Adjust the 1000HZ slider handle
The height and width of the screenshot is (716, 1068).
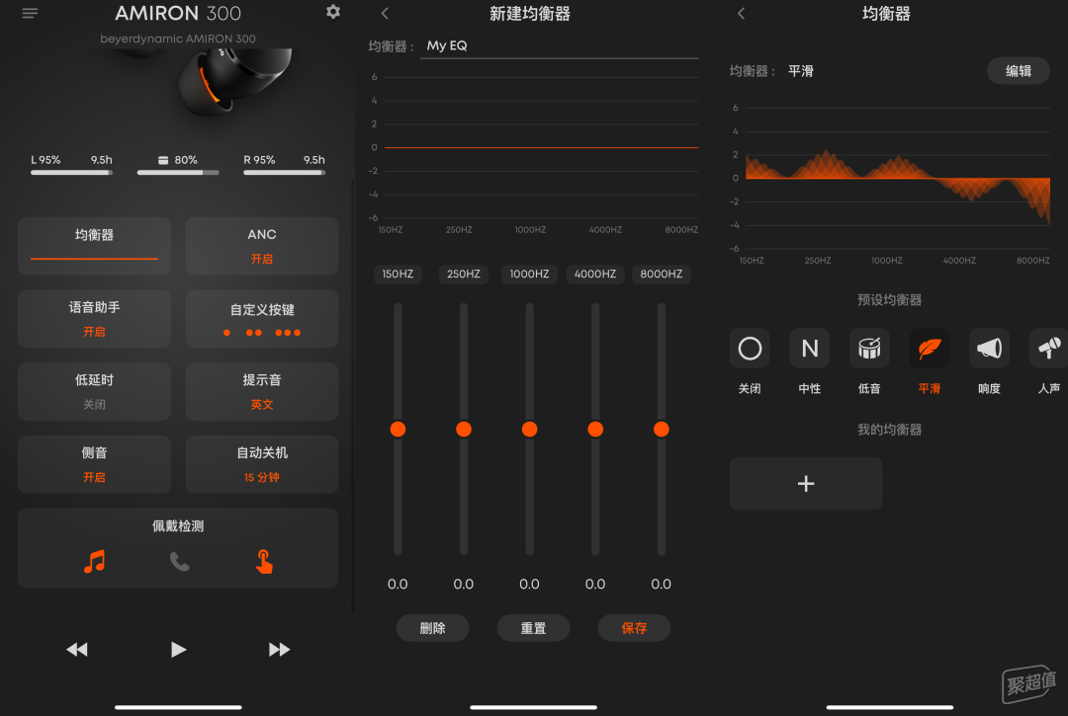click(529, 429)
